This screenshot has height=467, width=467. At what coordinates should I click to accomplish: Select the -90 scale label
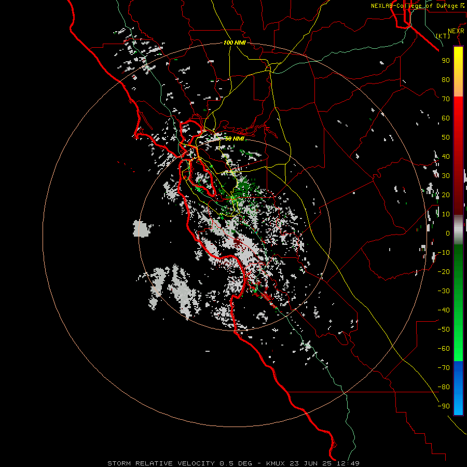coord(444,406)
